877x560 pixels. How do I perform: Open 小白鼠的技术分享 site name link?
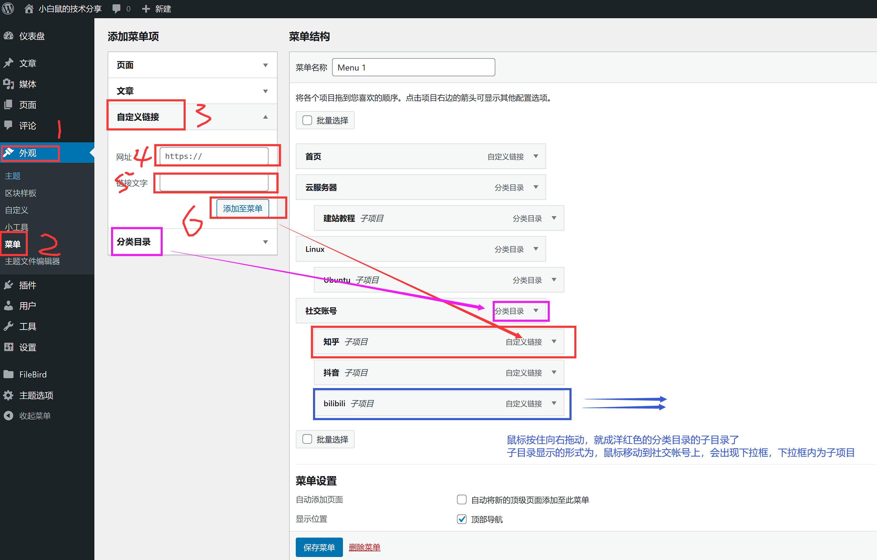coord(70,9)
